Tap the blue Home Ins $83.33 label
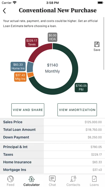 [x=18, y=66]
